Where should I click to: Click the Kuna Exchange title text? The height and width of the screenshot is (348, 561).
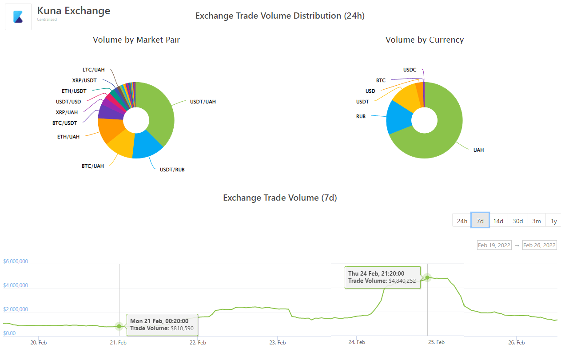pyautogui.click(x=74, y=11)
